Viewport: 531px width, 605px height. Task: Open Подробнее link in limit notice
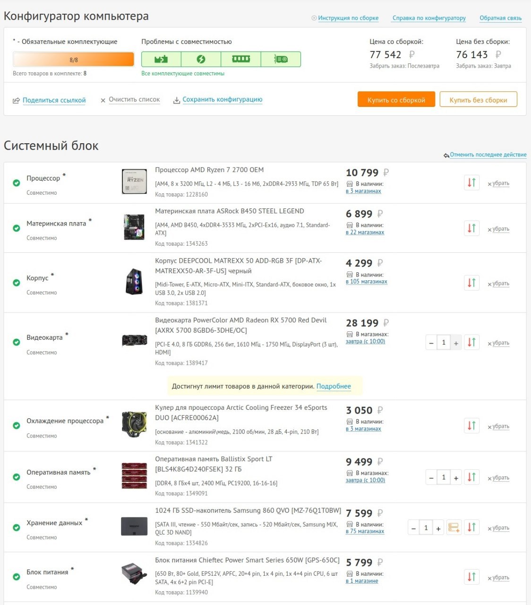coord(334,386)
